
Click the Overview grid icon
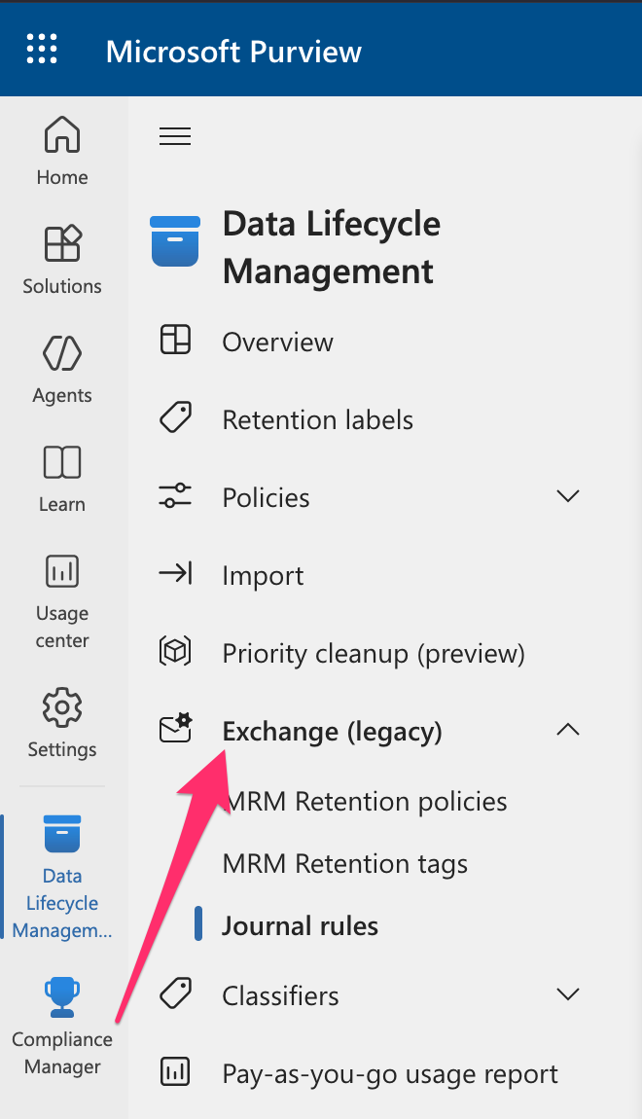pos(175,339)
